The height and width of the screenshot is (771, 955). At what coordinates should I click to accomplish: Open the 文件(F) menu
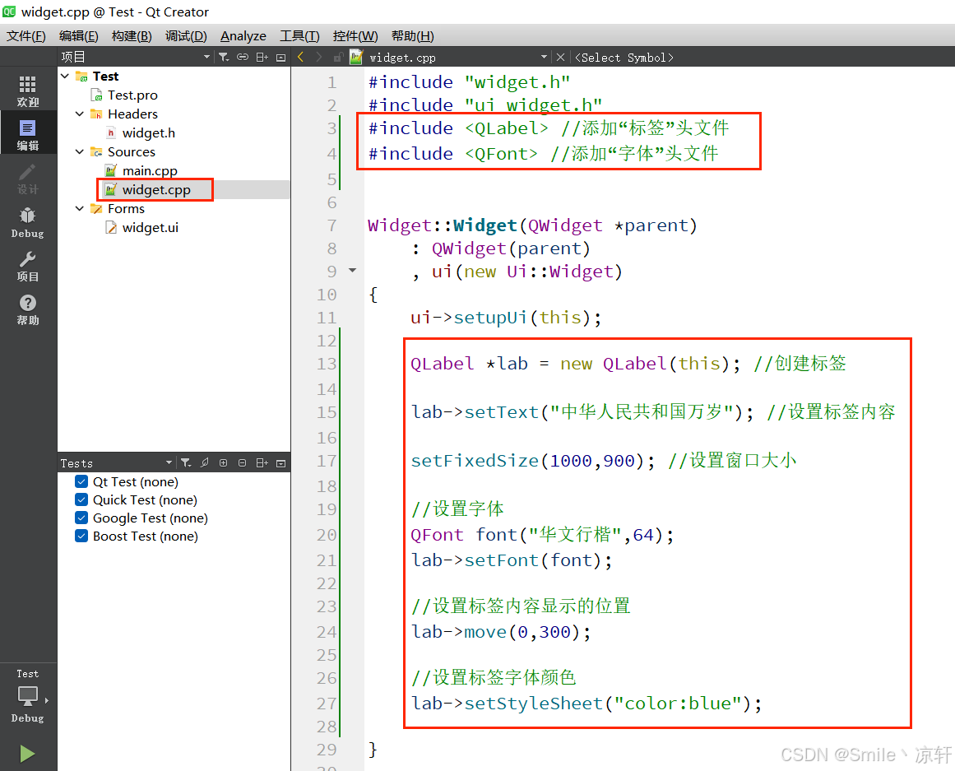tap(26, 36)
